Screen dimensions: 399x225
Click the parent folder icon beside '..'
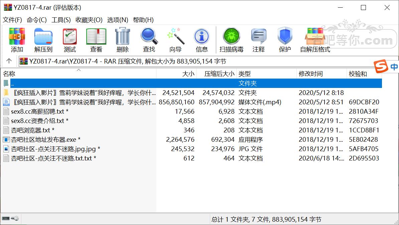coord(6,83)
